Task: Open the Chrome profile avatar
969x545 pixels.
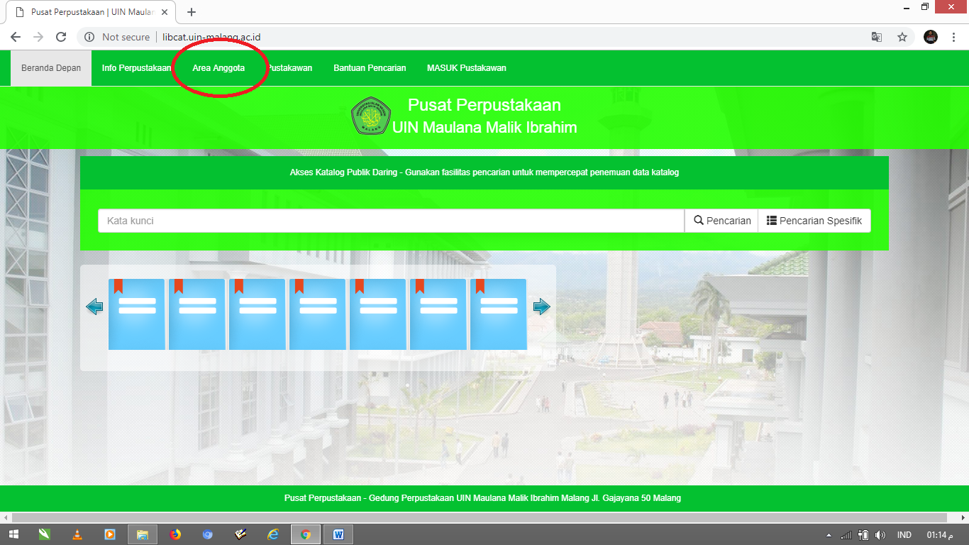Action: [931, 37]
